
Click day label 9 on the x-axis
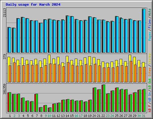pos(46,116)
